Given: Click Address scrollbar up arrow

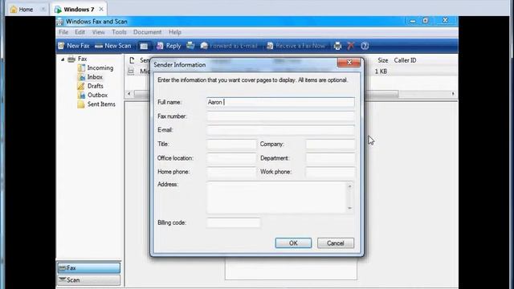Looking at the screenshot, I should click(x=350, y=186).
